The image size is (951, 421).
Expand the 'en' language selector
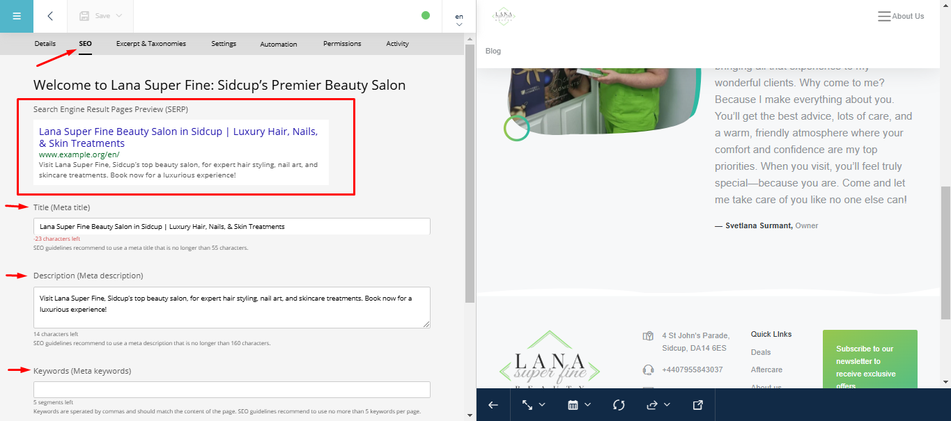[459, 19]
